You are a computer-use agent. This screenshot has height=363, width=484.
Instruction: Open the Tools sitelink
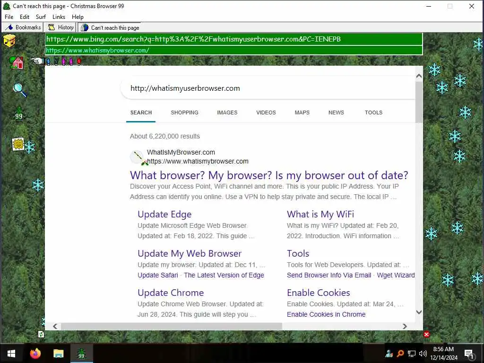click(298, 253)
